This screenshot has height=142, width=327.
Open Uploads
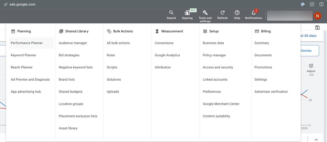(113, 92)
